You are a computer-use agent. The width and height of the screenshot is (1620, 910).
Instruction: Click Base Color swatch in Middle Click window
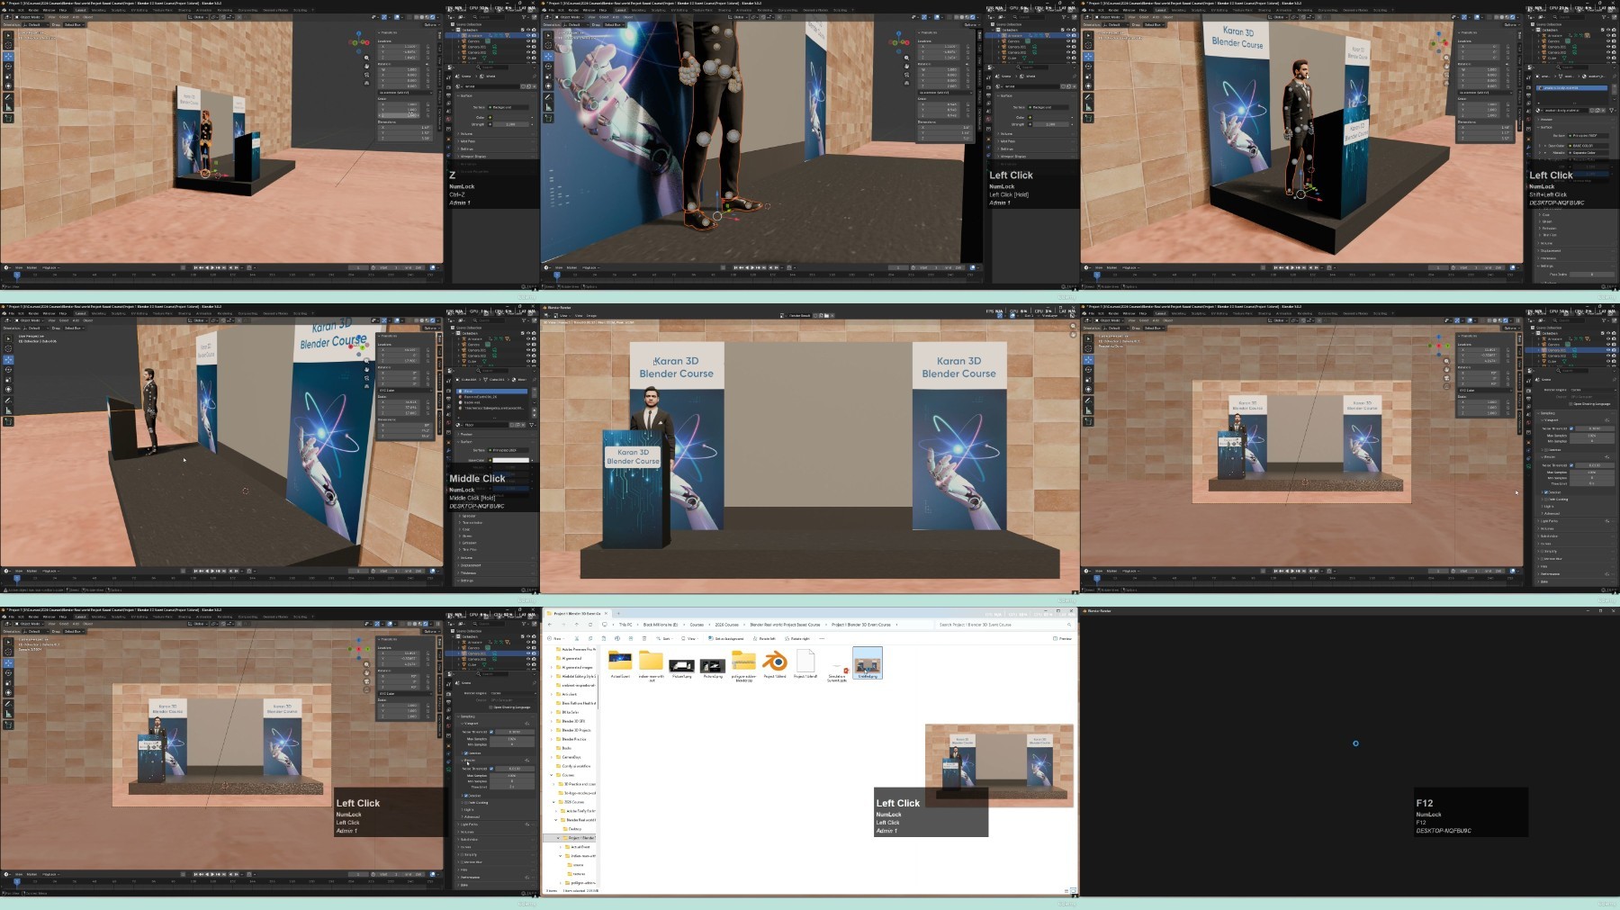(510, 460)
